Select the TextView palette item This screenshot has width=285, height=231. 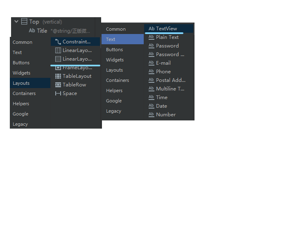(x=169, y=29)
